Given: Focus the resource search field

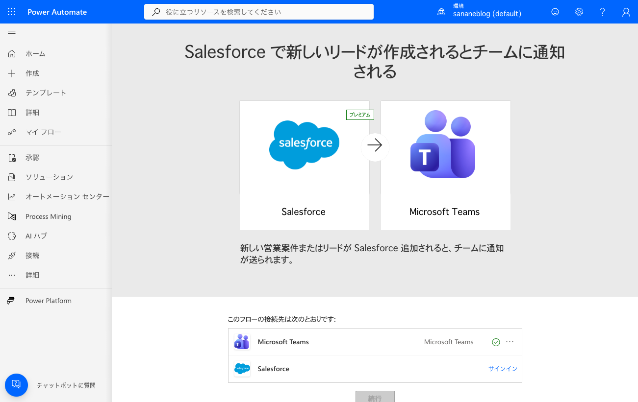Looking at the screenshot, I should pyautogui.click(x=259, y=12).
